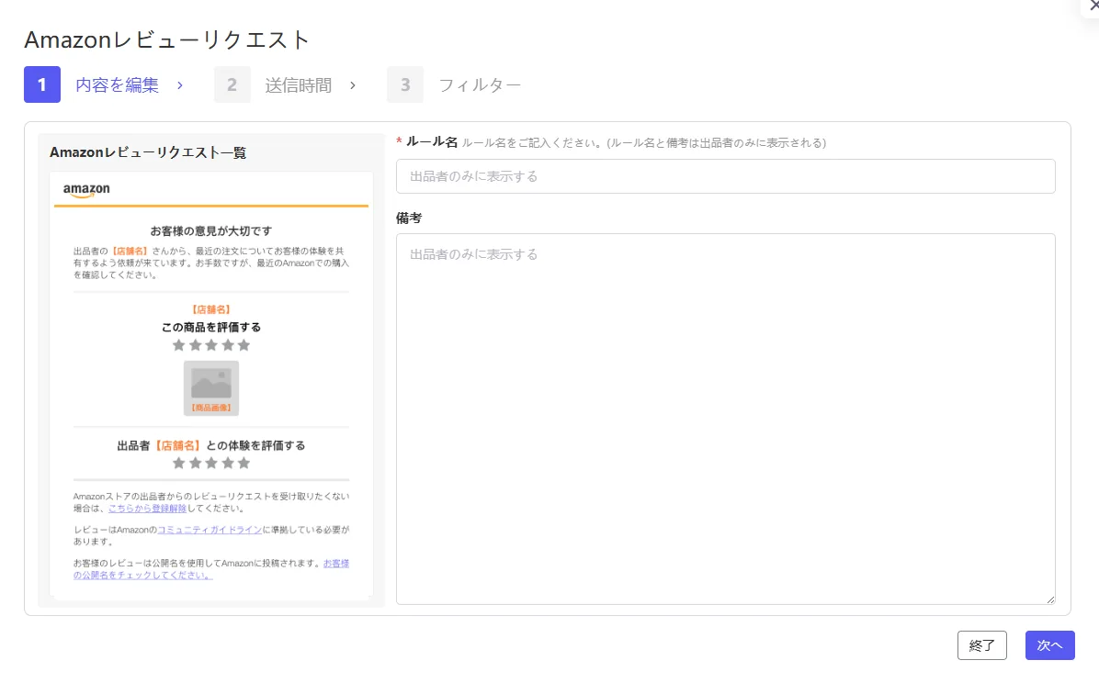1099x683 pixels.
Task: Go to the 送信時間 step
Action: (x=298, y=85)
